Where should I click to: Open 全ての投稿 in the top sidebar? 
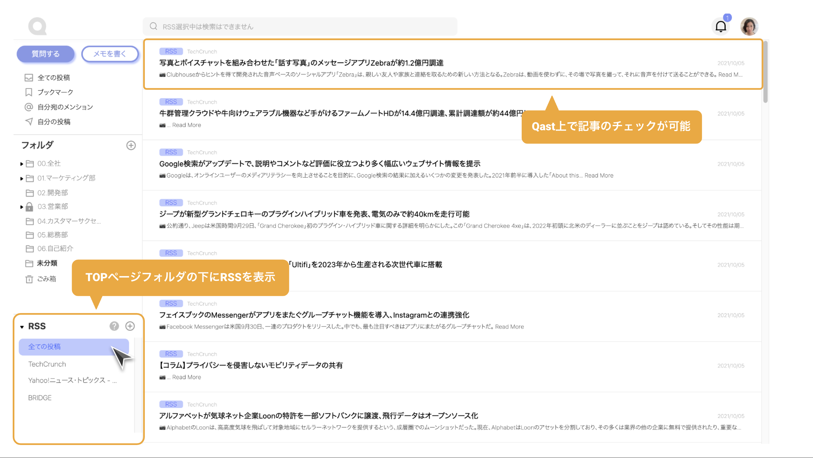click(54, 77)
